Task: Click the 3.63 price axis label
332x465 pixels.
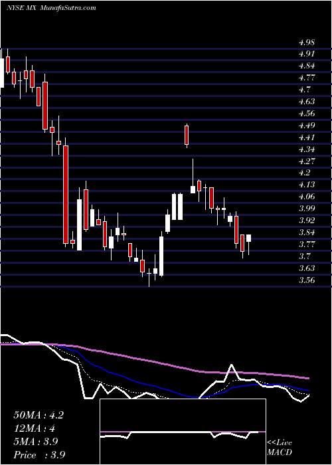Action: point(307,268)
